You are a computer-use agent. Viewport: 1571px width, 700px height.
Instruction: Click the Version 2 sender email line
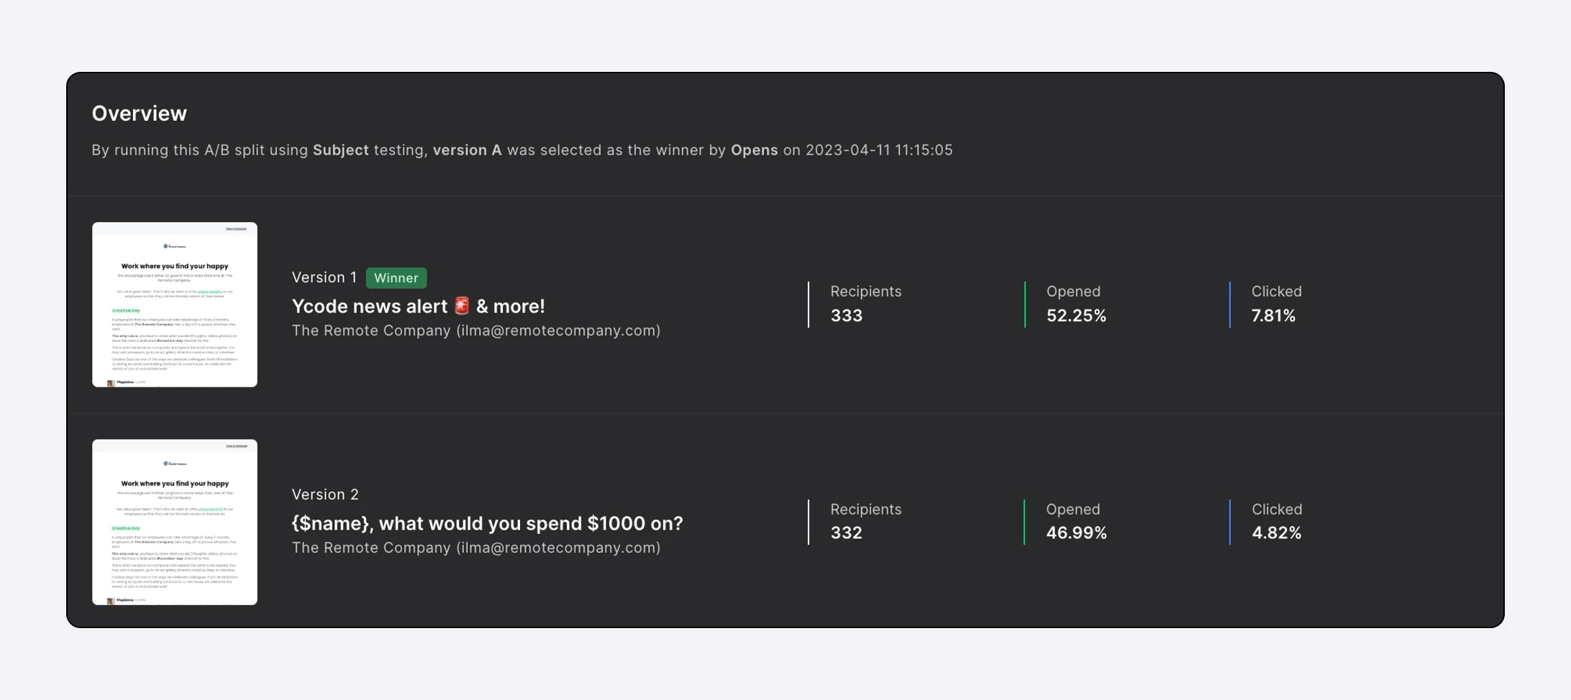475,548
